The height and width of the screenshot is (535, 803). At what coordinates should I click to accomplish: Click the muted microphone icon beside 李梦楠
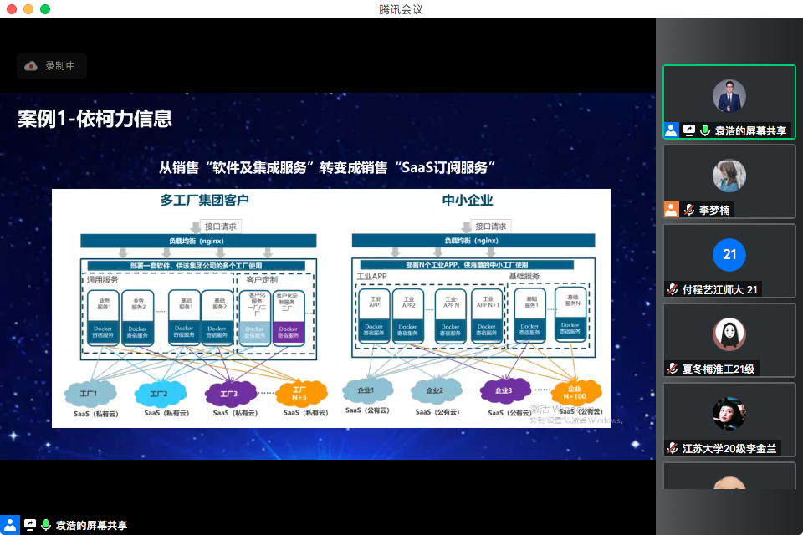(x=689, y=210)
